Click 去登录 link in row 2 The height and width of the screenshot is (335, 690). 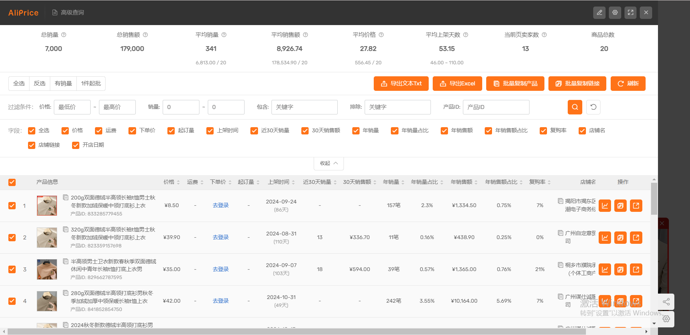coord(221,237)
